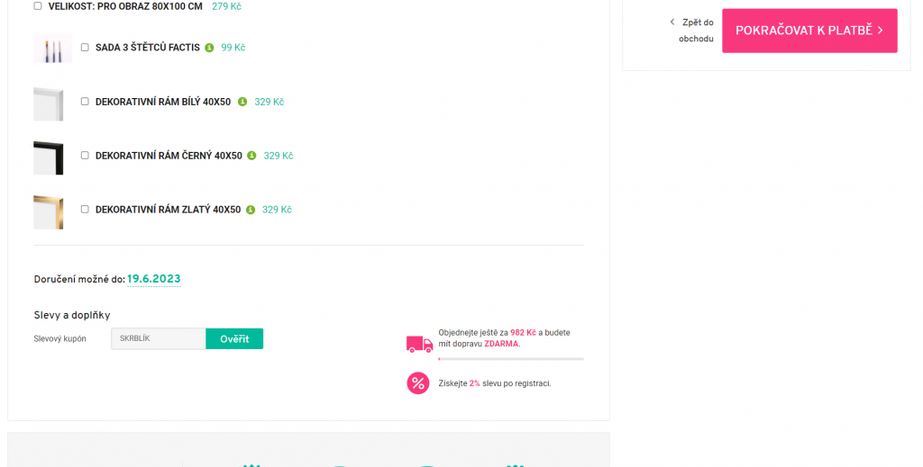Check Velikost pro obraz 80x100 cm
This screenshot has width=923, height=467.
pyautogui.click(x=38, y=6)
